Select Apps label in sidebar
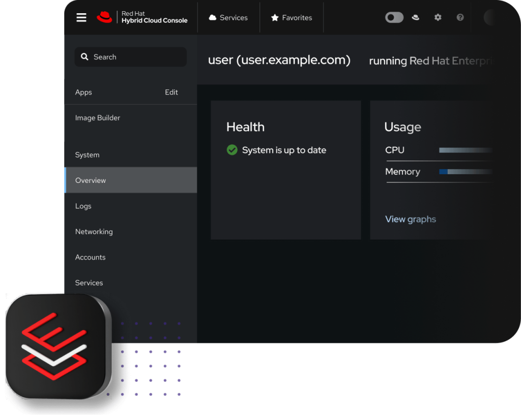 (x=83, y=92)
